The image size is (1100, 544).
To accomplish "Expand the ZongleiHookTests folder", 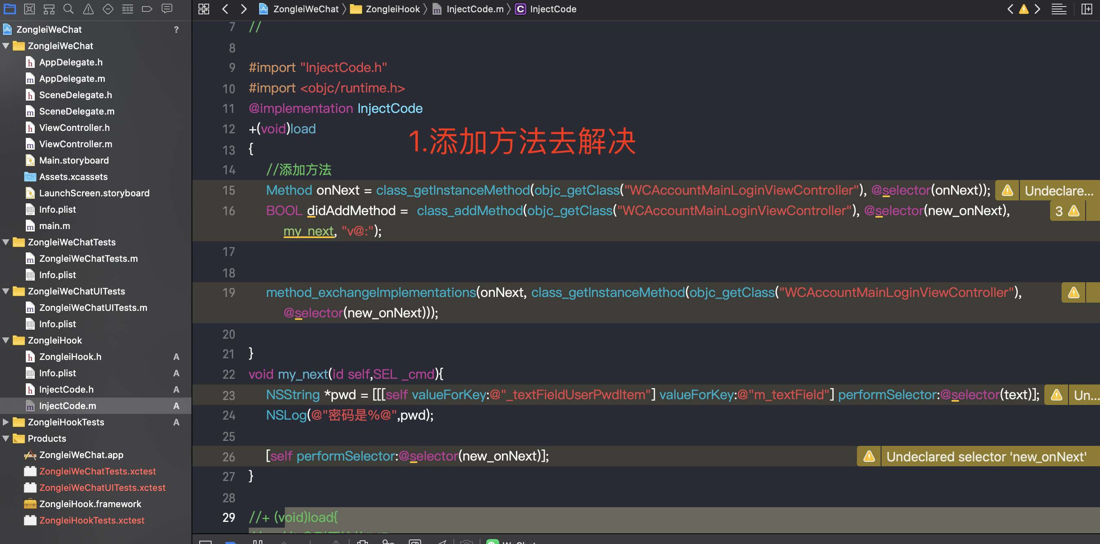I will [6, 422].
